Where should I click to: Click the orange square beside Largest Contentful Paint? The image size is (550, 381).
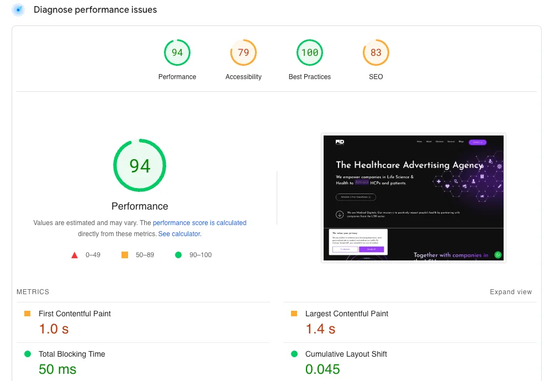pyautogui.click(x=294, y=314)
